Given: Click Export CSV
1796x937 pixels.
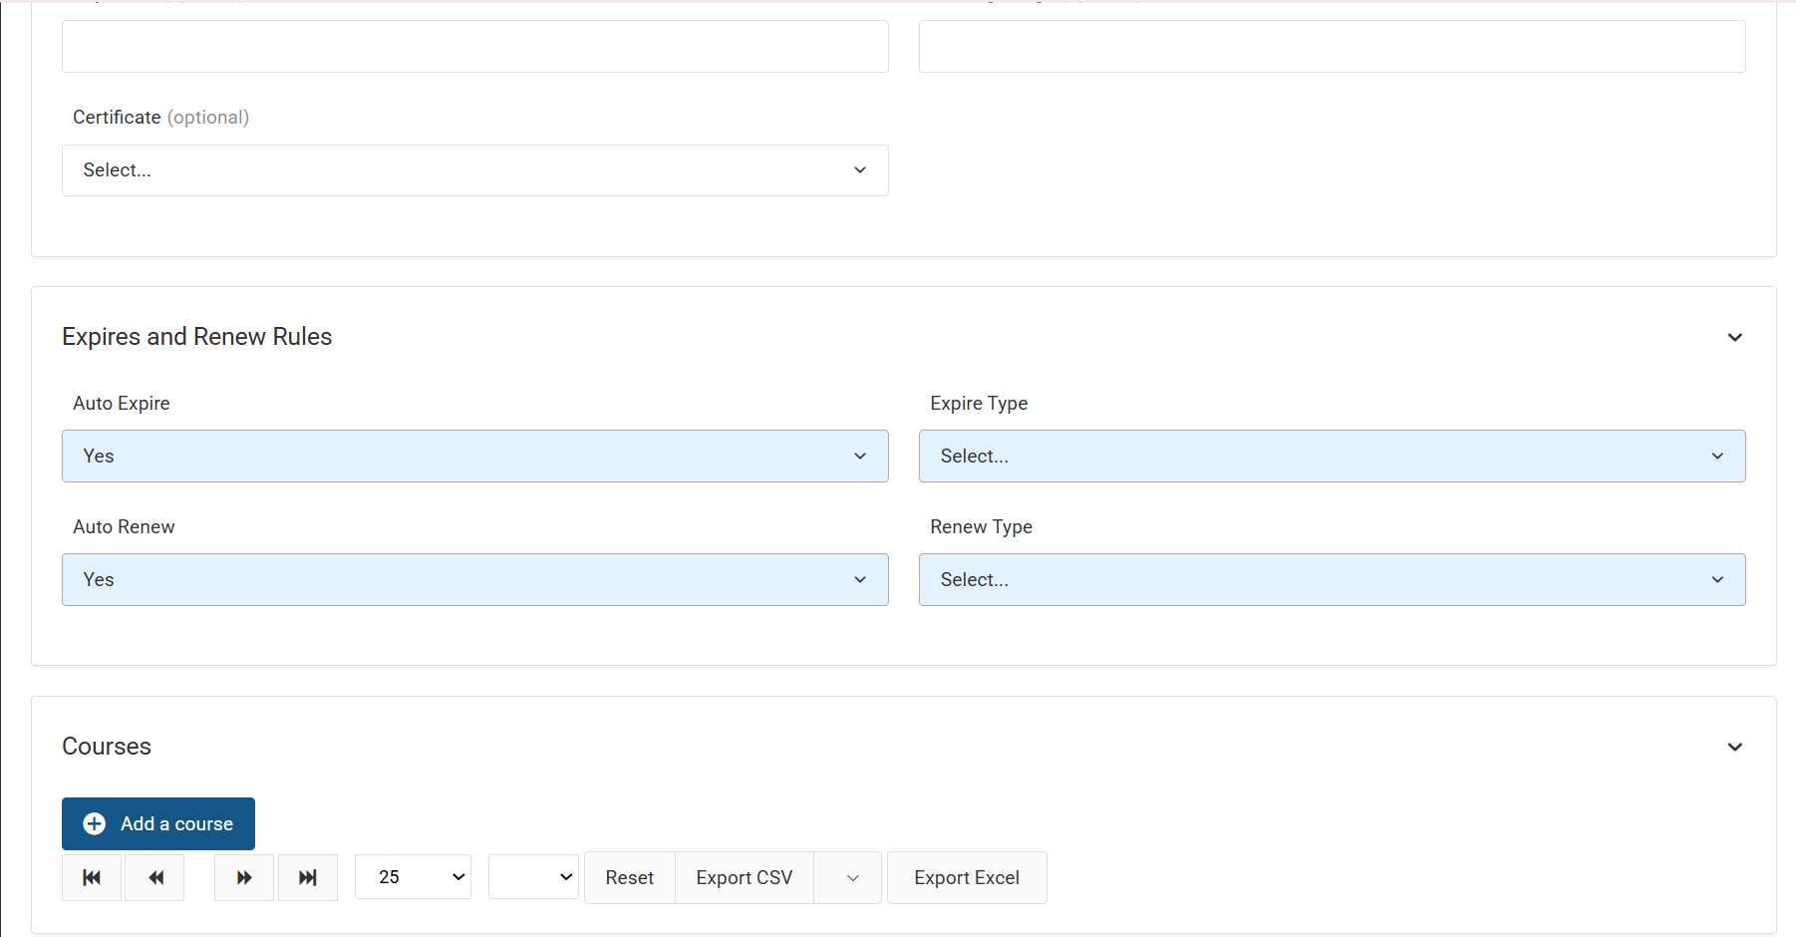Looking at the screenshot, I should click(744, 877).
